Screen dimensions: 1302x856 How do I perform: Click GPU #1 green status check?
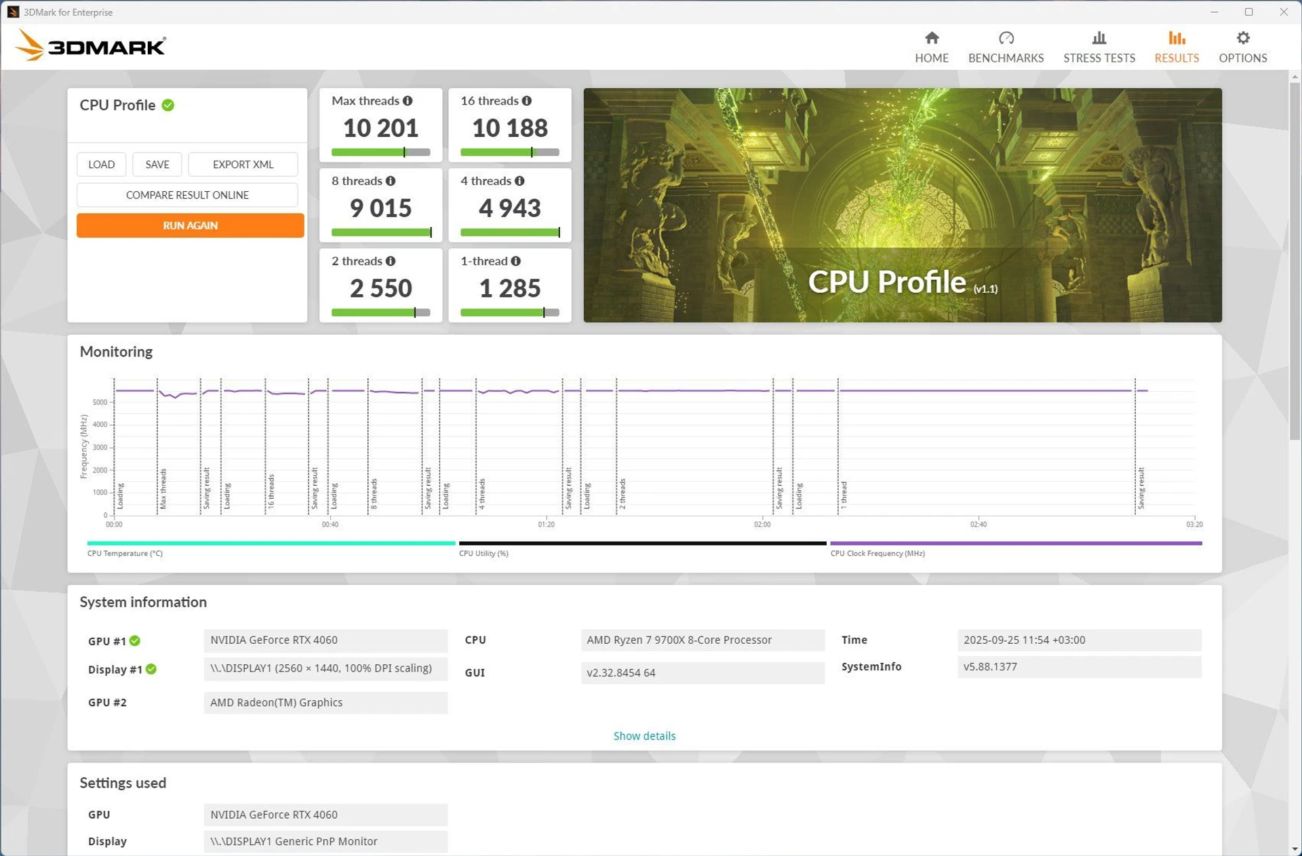pos(135,641)
